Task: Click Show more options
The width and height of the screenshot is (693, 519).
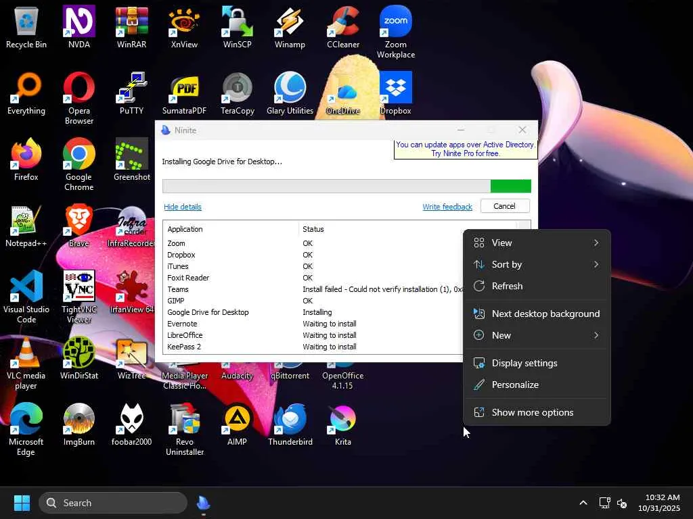Action: (537, 413)
